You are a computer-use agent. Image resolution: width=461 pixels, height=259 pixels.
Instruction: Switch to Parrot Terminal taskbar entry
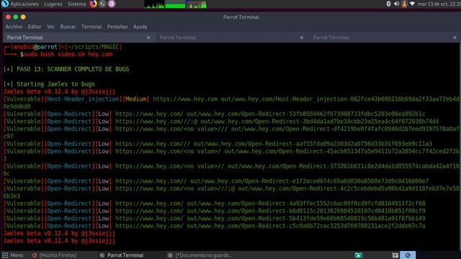pos(122,255)
